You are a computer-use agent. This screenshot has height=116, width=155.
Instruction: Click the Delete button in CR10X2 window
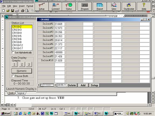coord(72,85)
